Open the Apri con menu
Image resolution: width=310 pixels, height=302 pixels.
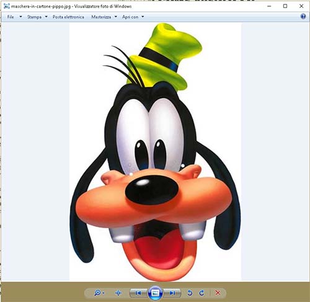(130, 17)
